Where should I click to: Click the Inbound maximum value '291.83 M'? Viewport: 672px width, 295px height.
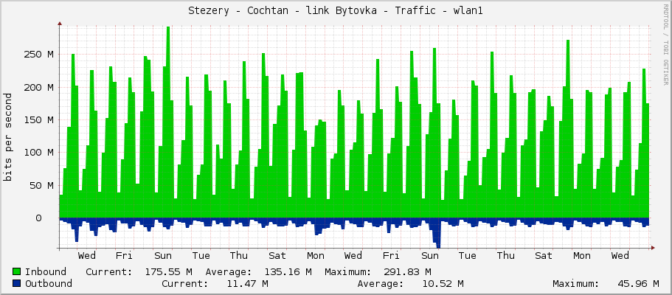[x=408, y=272]
